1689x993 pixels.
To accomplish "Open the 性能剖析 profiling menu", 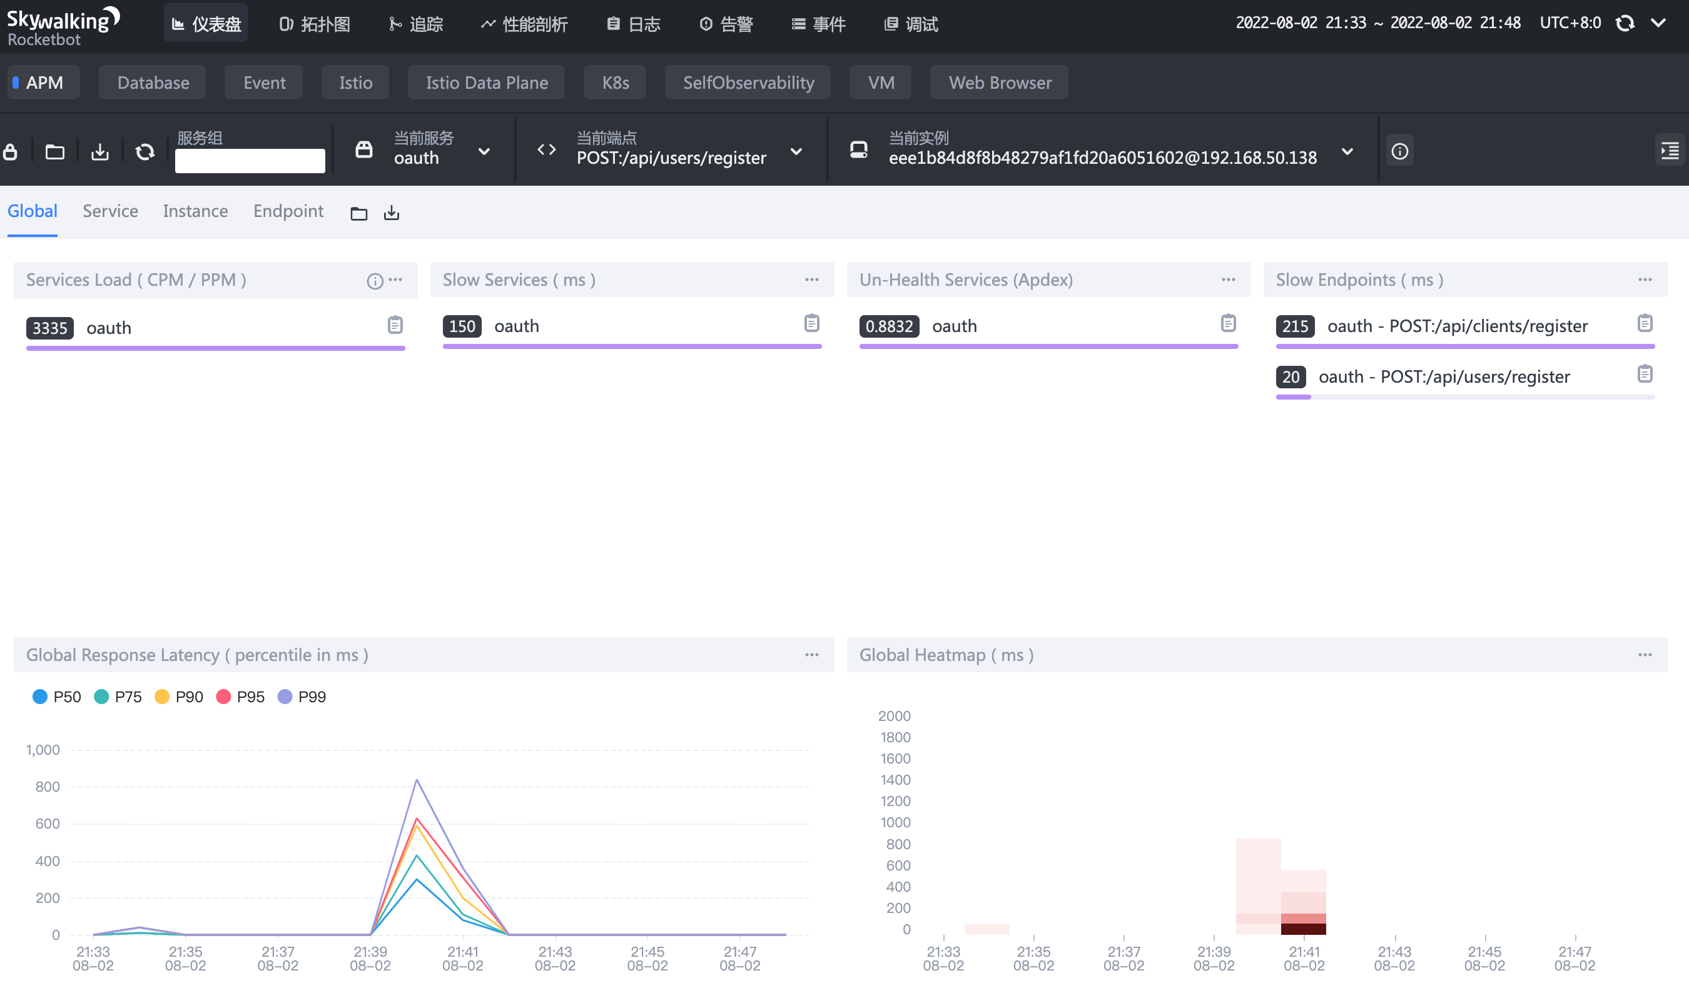I will tap(524, 24).
